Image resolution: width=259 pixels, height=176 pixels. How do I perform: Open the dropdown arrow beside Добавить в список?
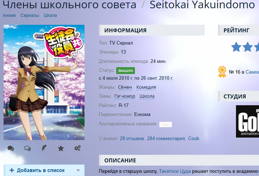pos(78,170)
